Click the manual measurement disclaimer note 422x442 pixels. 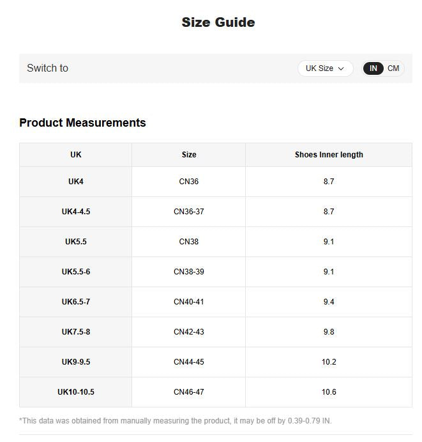click(176, 421)
